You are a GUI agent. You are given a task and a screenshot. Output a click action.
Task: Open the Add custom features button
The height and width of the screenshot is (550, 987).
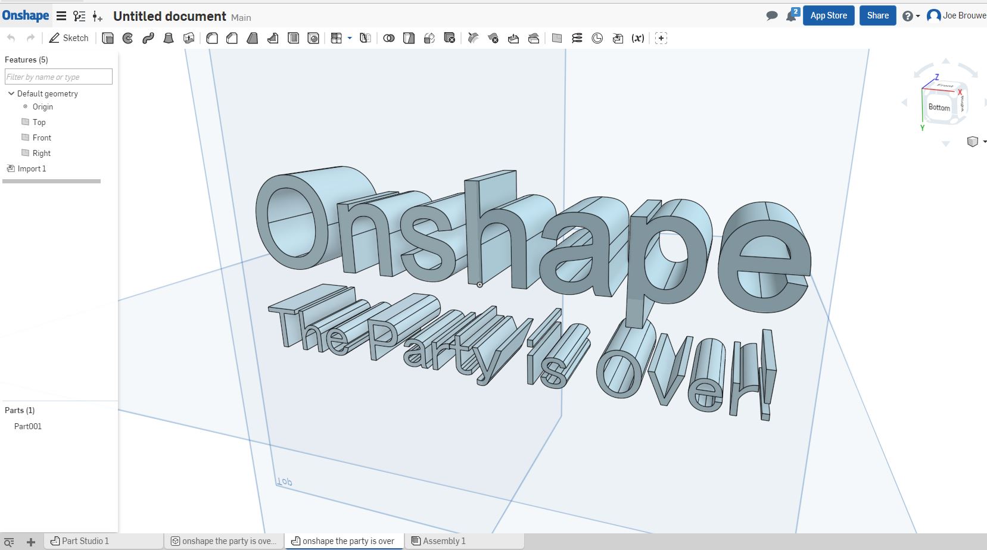[661, 38]
